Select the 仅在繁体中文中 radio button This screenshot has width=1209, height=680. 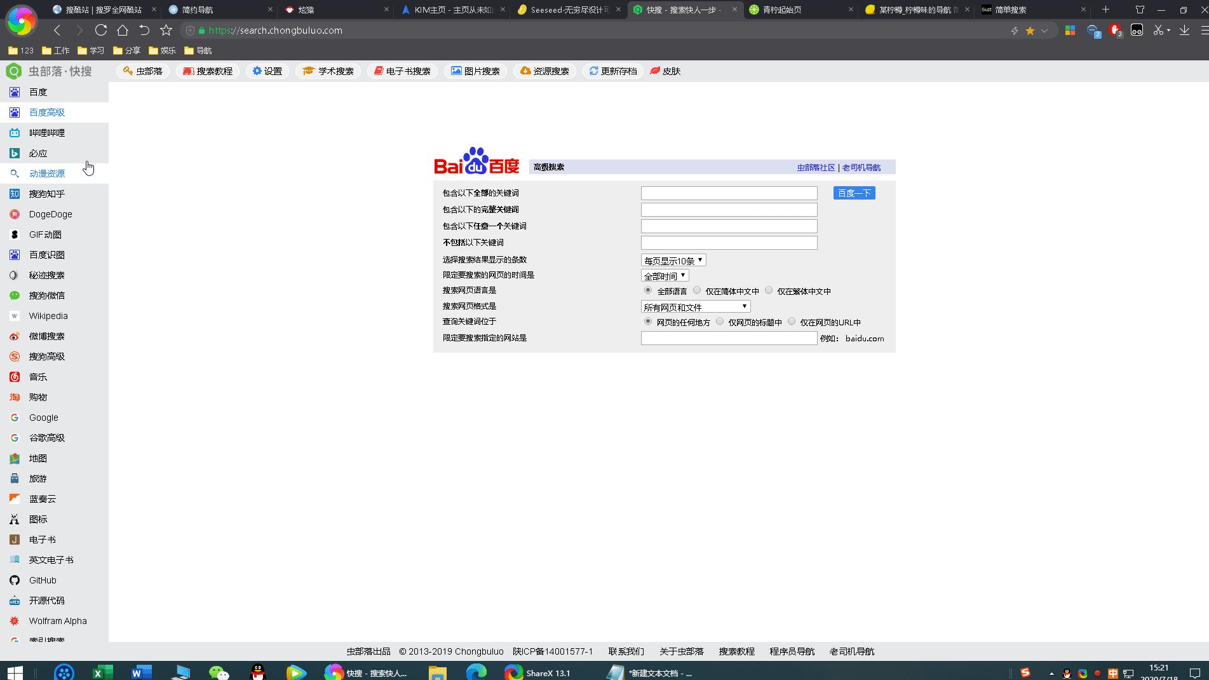pos(769,290)
